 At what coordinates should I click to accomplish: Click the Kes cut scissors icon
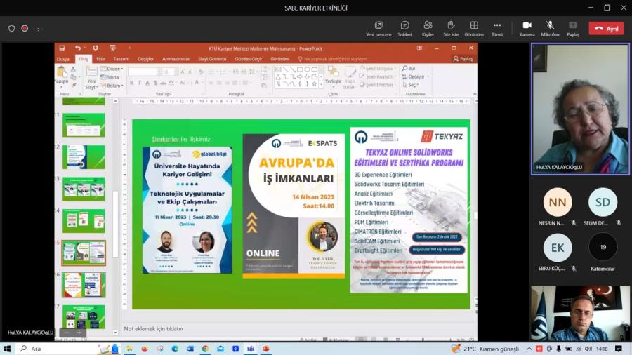click(x=73, y=69)
